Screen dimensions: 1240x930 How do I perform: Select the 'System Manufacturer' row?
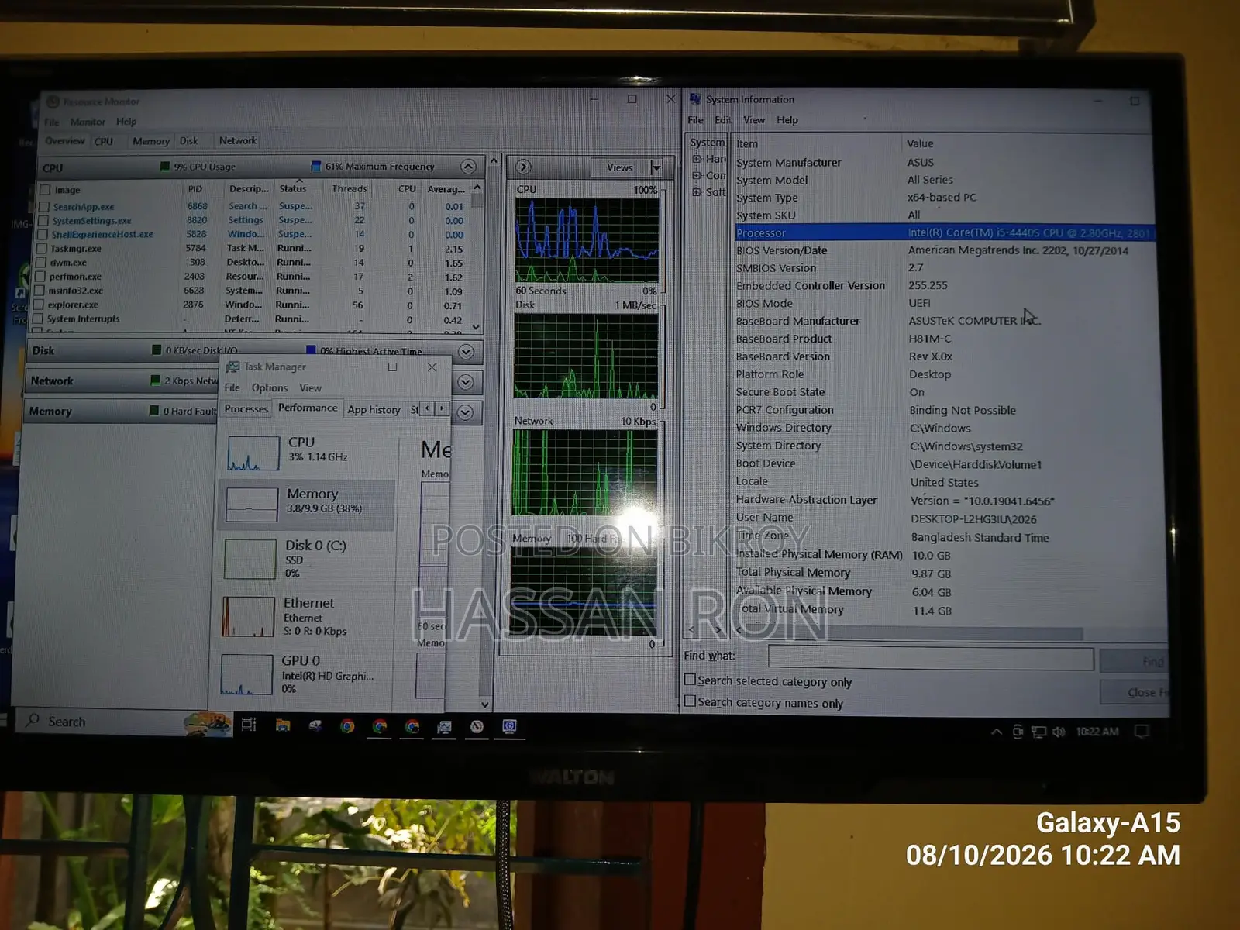(945, 163)
